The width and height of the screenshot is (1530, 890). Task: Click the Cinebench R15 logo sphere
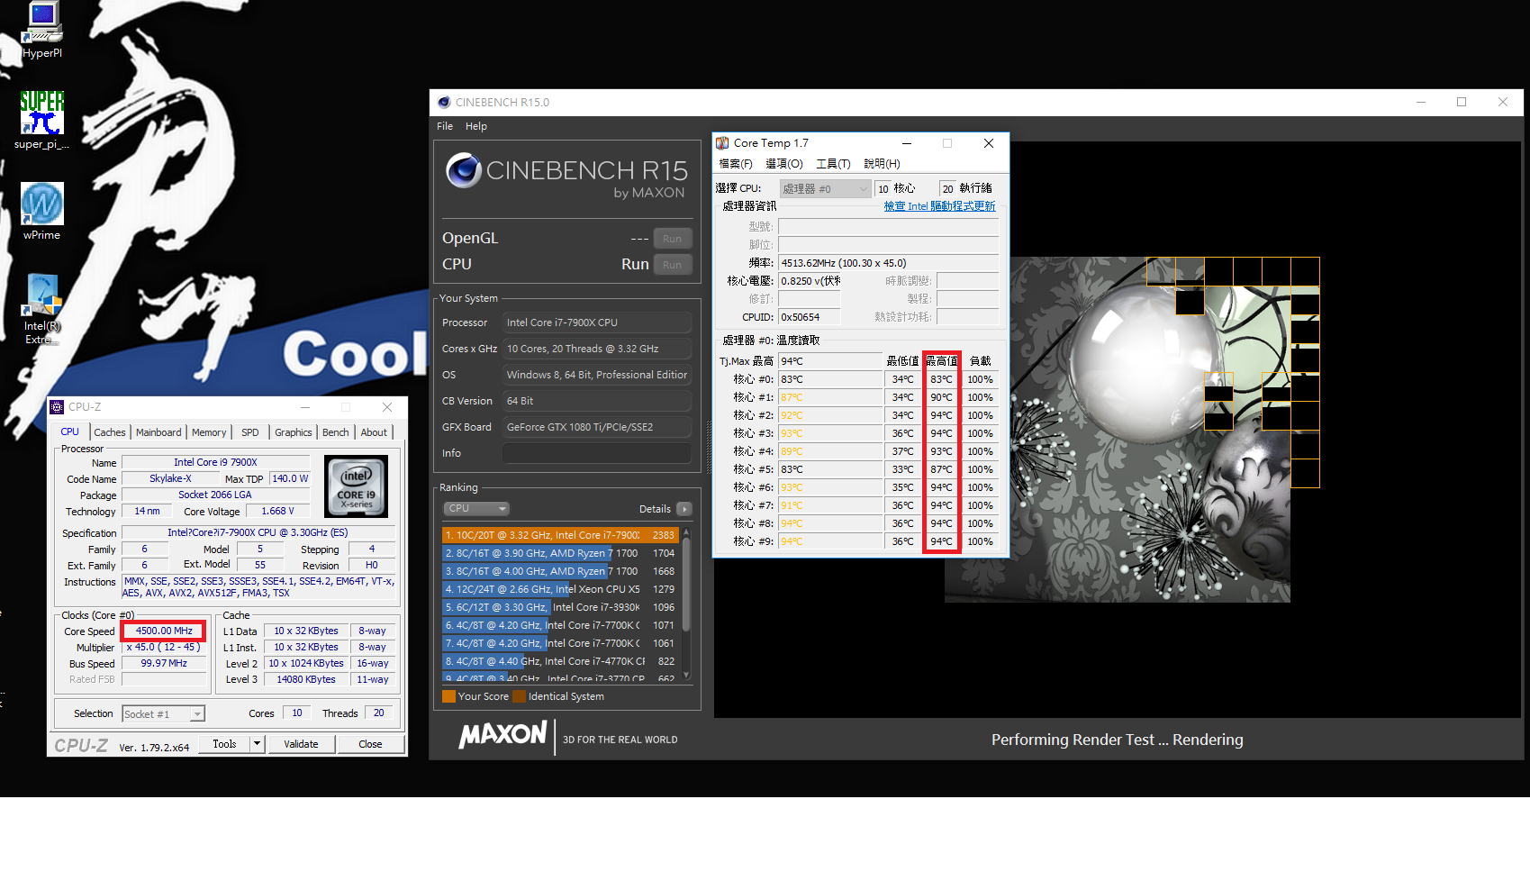tap(464, 170)
